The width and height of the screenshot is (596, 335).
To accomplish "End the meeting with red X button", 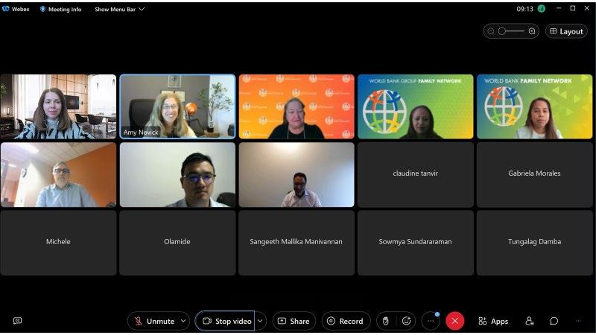I will pos(454,322).
